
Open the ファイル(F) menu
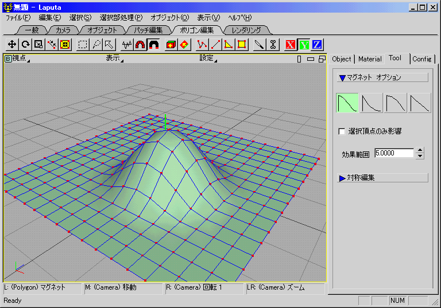point(18,18)
